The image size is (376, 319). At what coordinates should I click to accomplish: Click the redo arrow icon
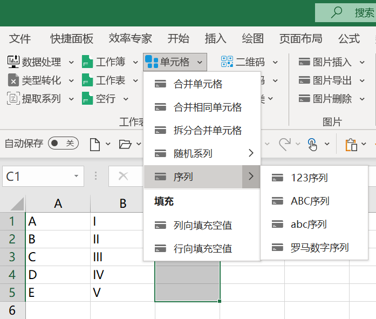285,144
